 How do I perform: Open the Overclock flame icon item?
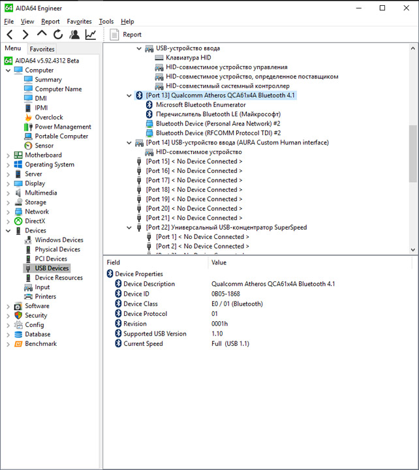pos(28,117)
